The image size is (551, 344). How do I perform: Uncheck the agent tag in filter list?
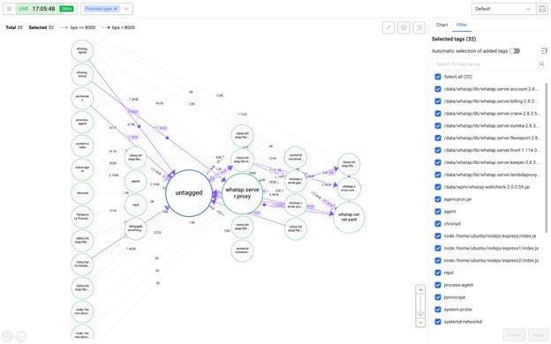click(x=438, y=212)
